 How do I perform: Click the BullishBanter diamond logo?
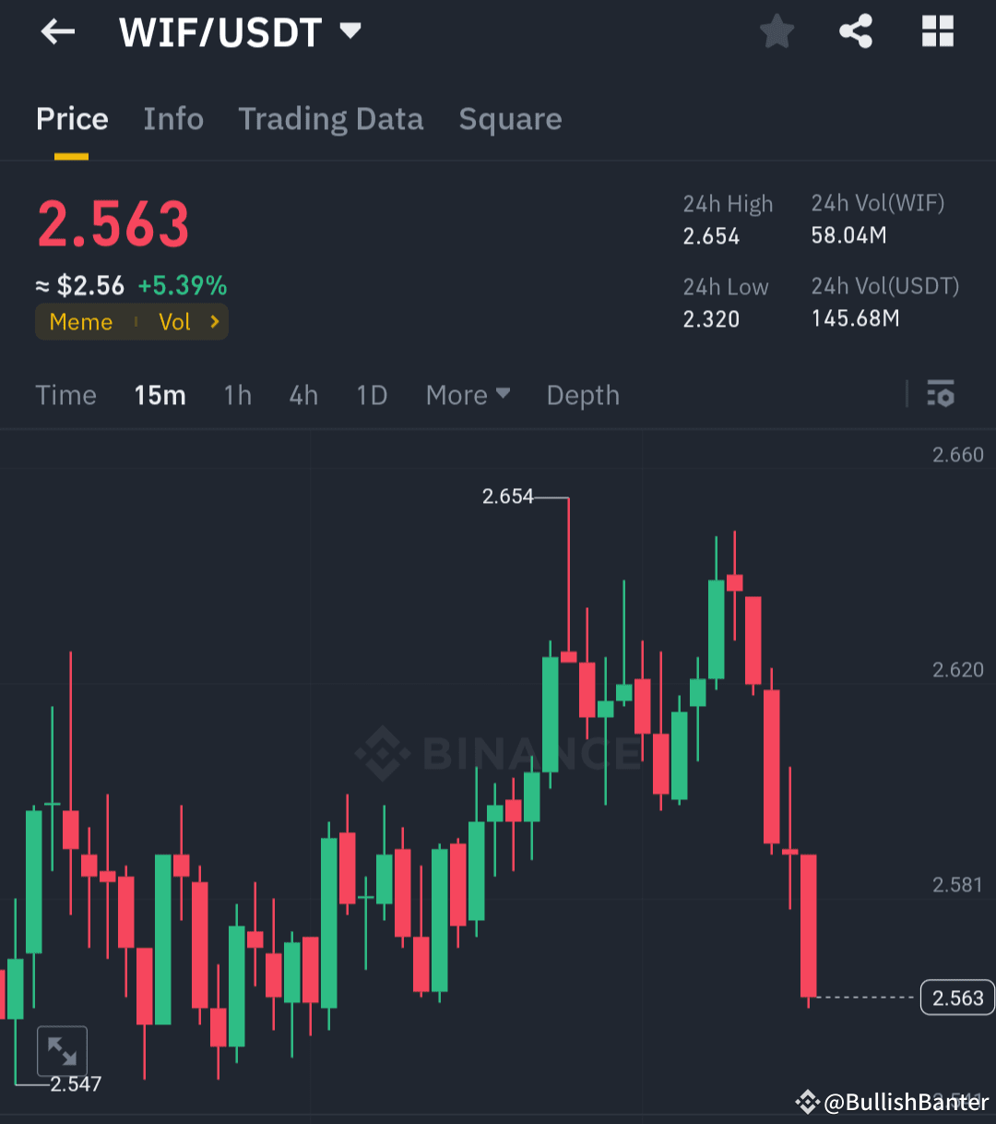[x=807, y=1101]
